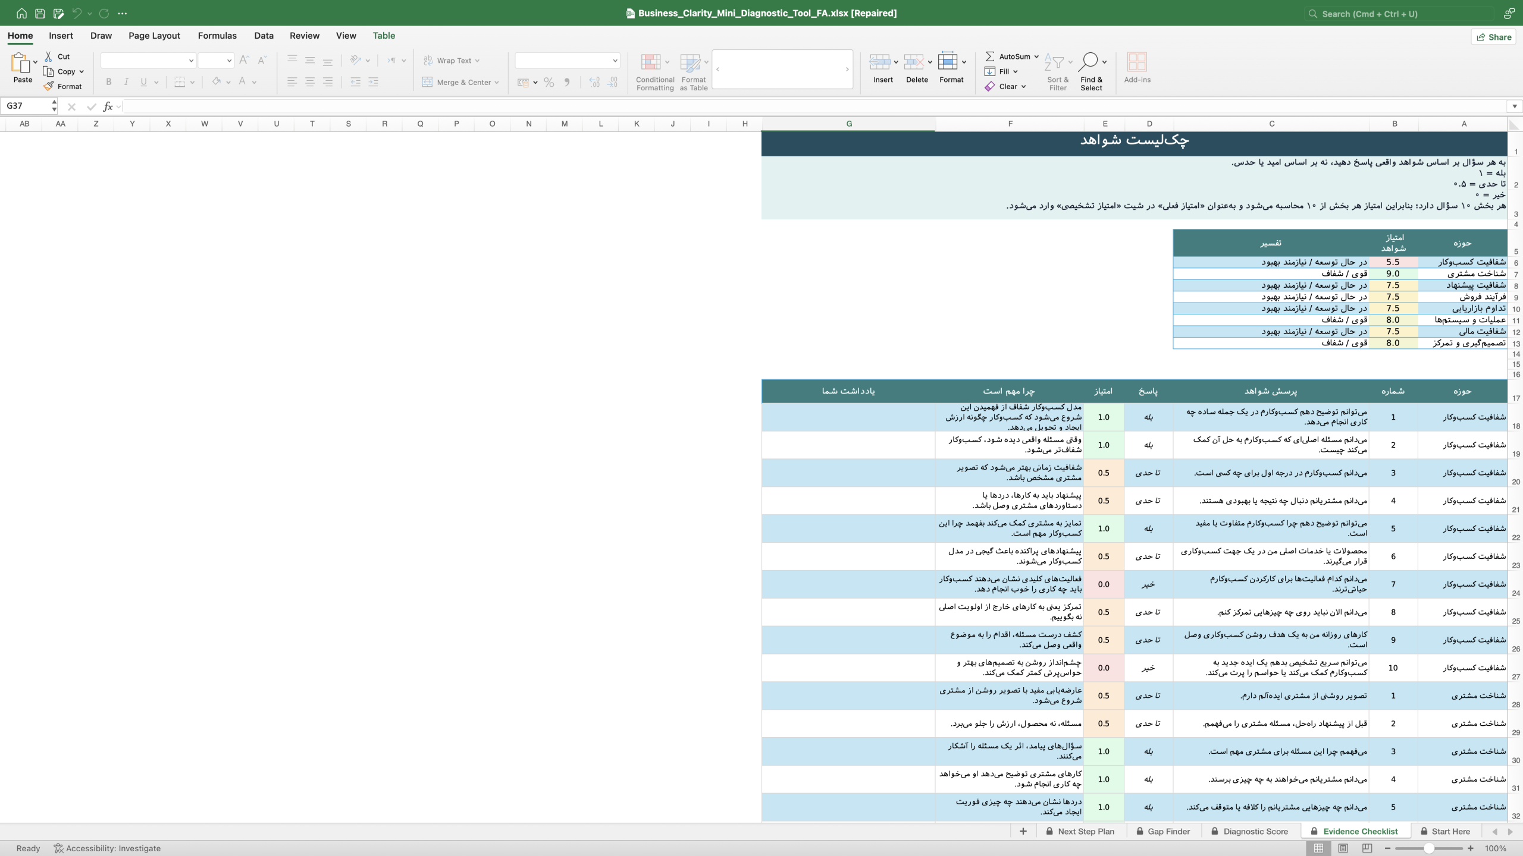Viewport: 1523px width, 856px height.
Task: Click the Borders icon
Action: point(180,82)
